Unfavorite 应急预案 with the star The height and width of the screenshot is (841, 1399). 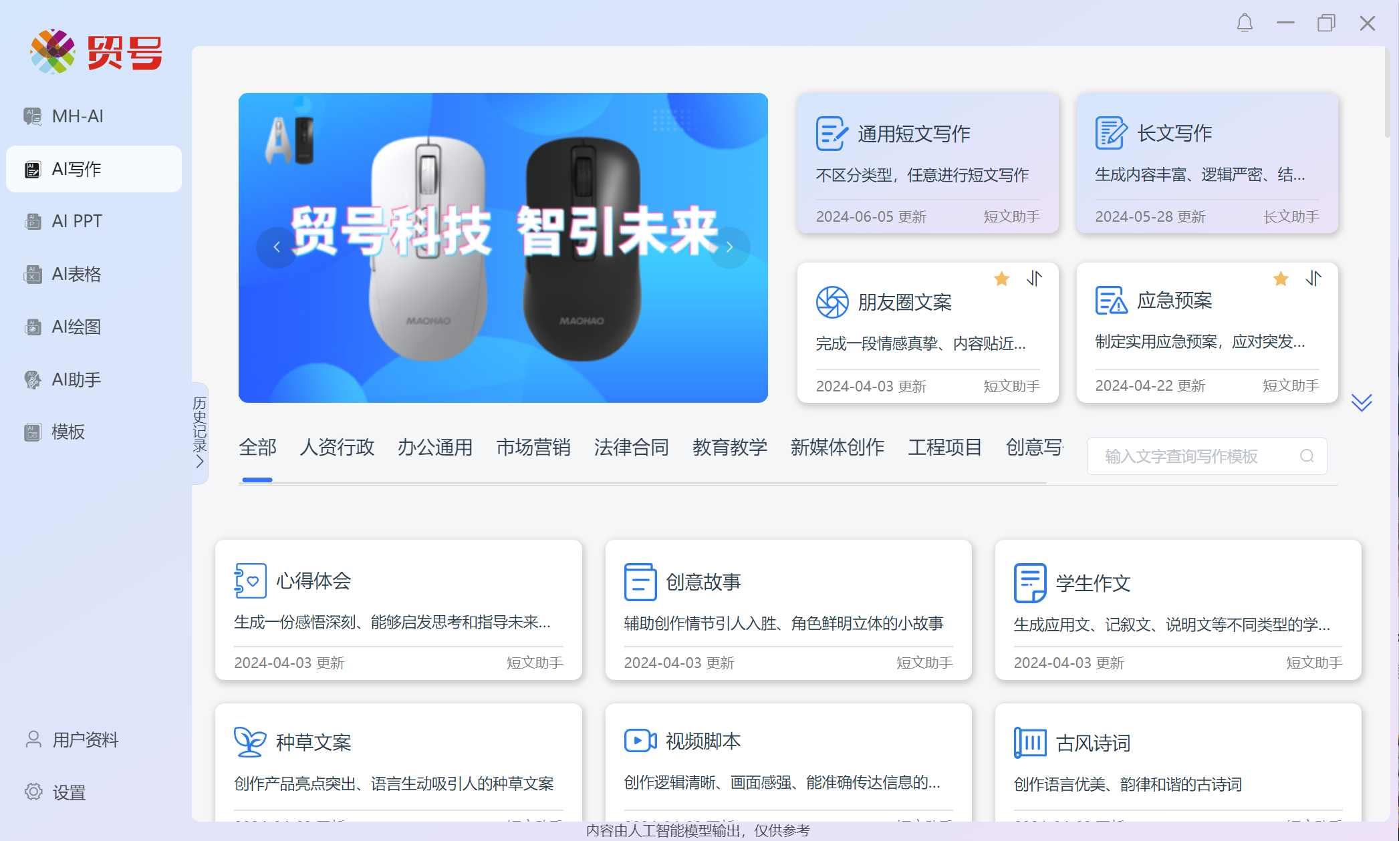(x=1281, y=279)
